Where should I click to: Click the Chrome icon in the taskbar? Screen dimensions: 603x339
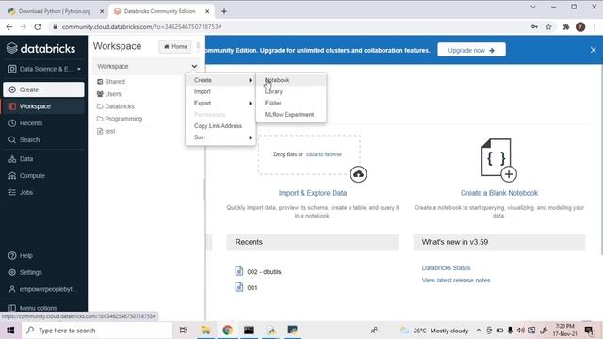pyautogui.click(x=227, y=331)
